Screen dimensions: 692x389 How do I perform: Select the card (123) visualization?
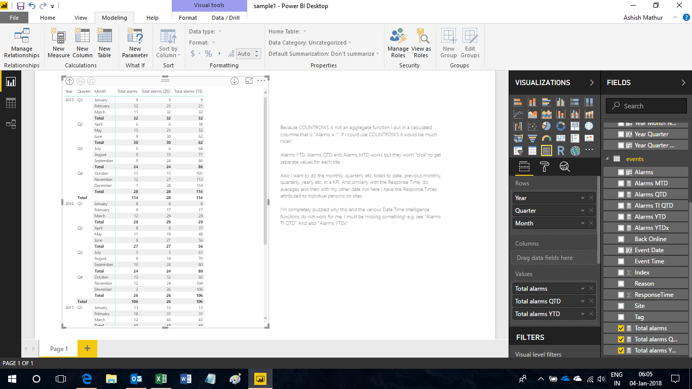561,138
